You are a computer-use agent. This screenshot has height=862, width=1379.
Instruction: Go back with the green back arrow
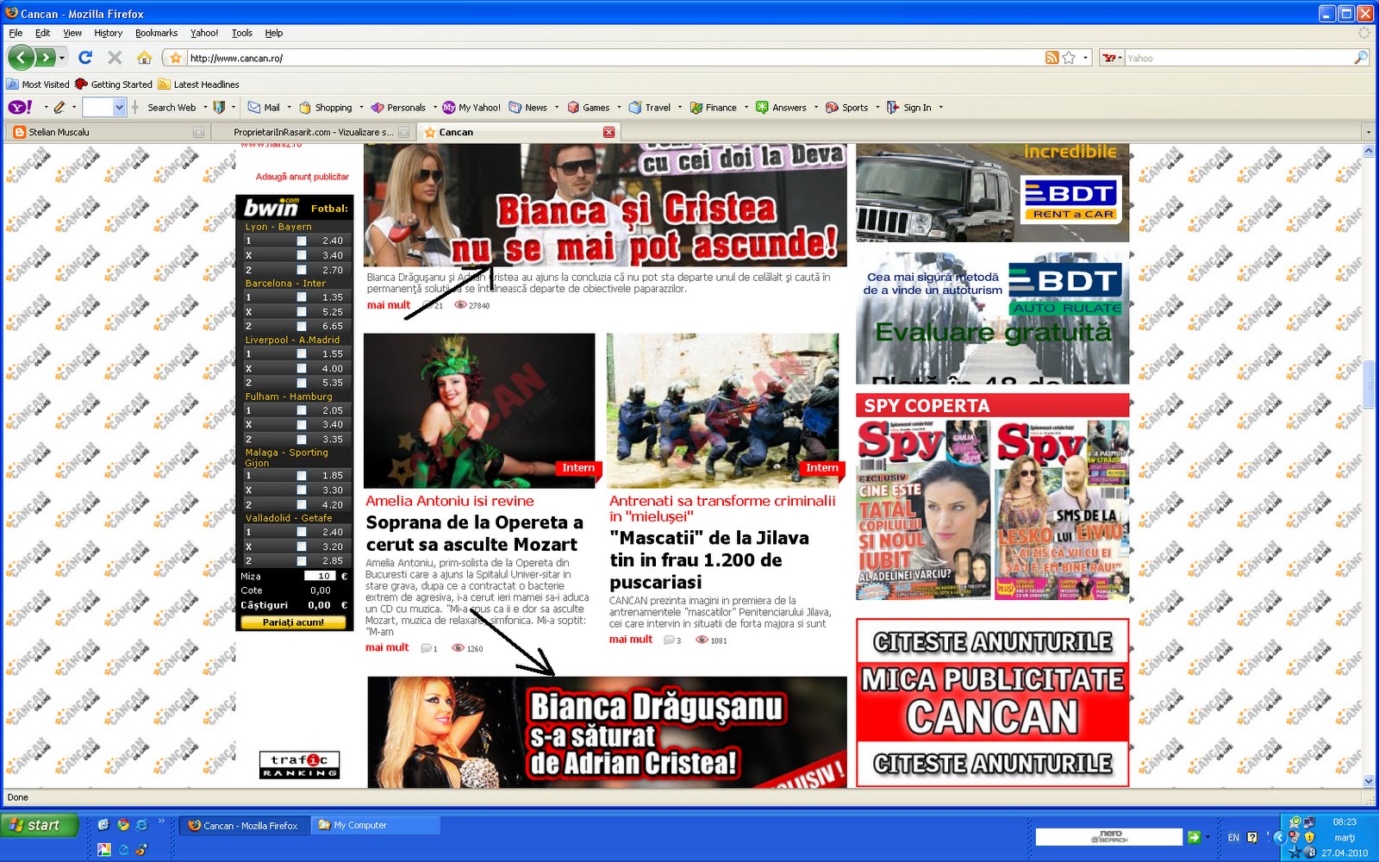[22, 58]
